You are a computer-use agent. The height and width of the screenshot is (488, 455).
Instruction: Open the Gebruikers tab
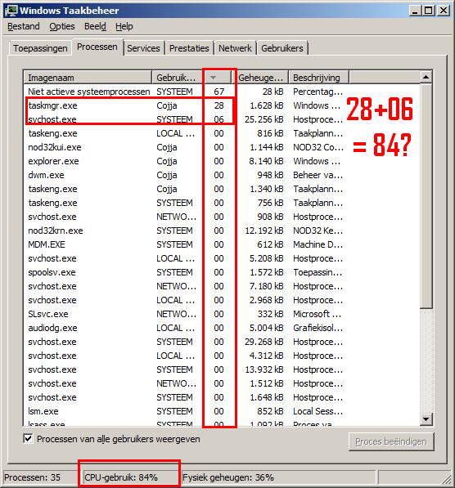(x=282, y=48)
